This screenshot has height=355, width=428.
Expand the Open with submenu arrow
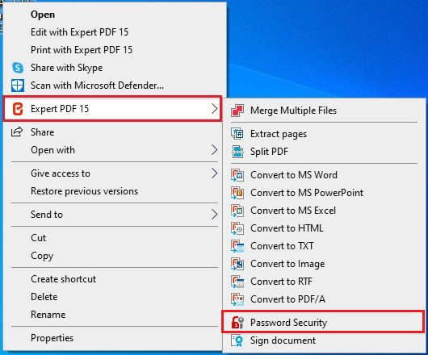[215, 150]
